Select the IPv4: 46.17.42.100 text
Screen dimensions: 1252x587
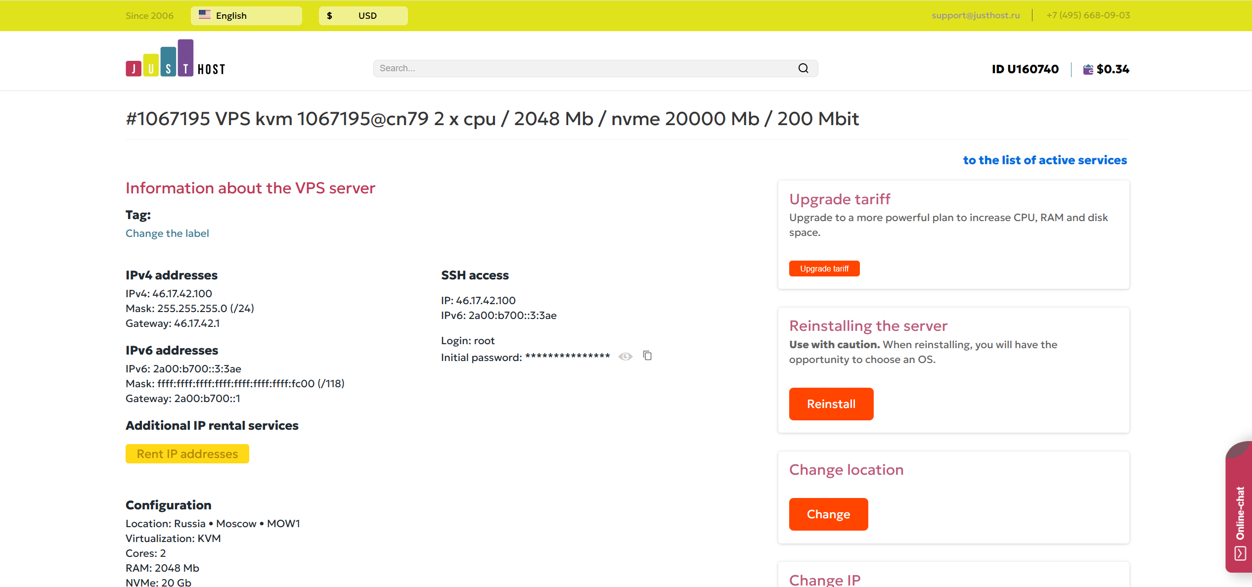click(169, 294)
